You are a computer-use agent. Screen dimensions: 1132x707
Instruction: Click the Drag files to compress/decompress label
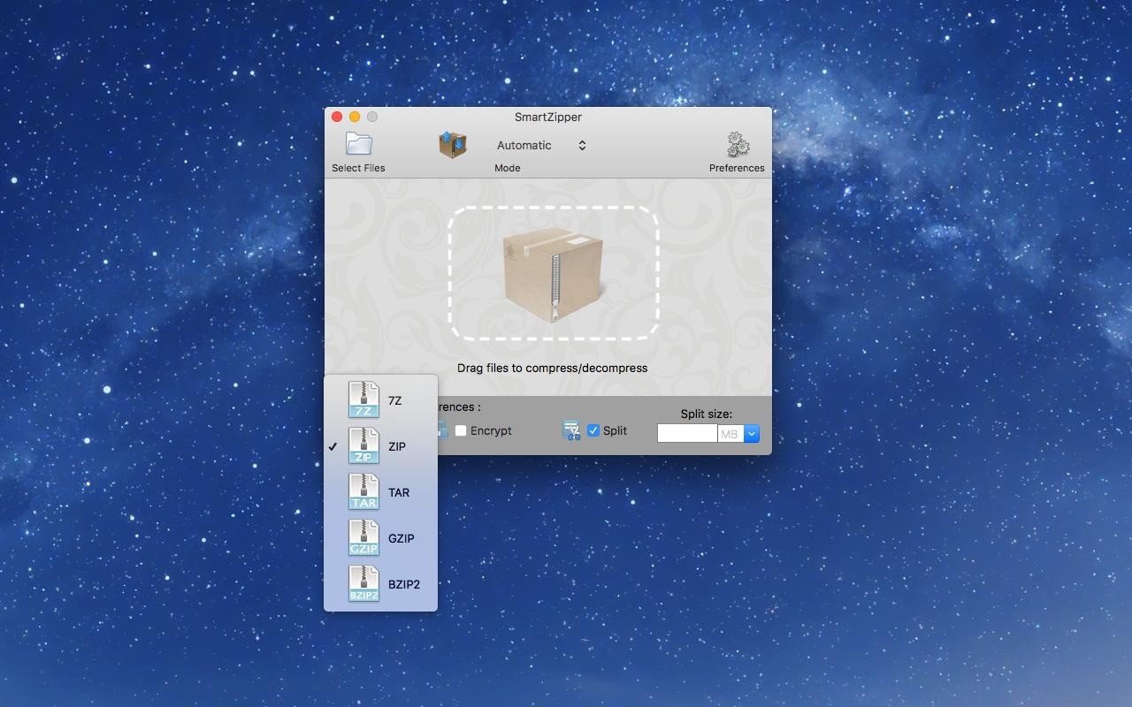[552, 368]
